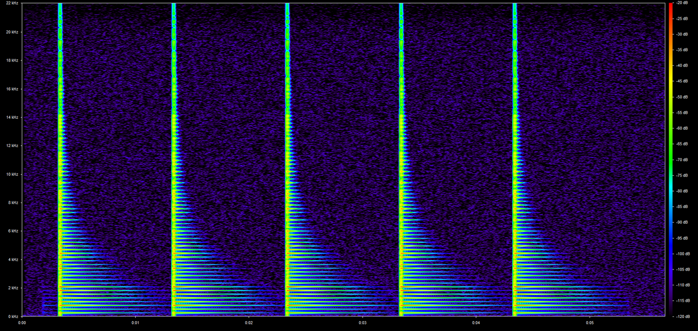Click the -35 dB legend label
698x331 pixels.
[682, 50]
